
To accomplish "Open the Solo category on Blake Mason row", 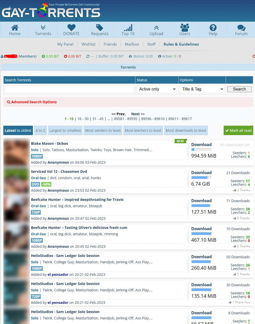I will click(x=35, y=150).
